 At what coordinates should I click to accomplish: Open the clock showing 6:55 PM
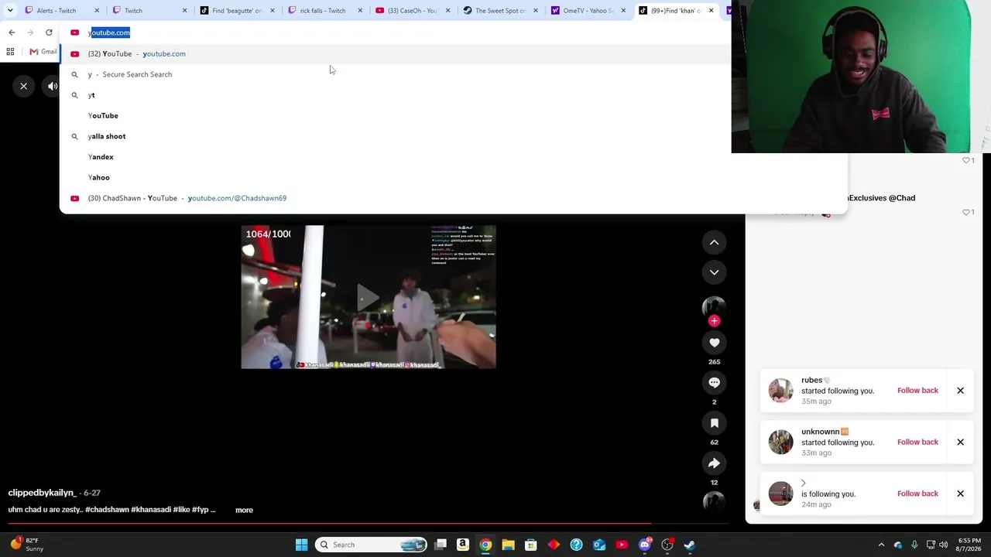pyautogui.click(x=969, y=545)
